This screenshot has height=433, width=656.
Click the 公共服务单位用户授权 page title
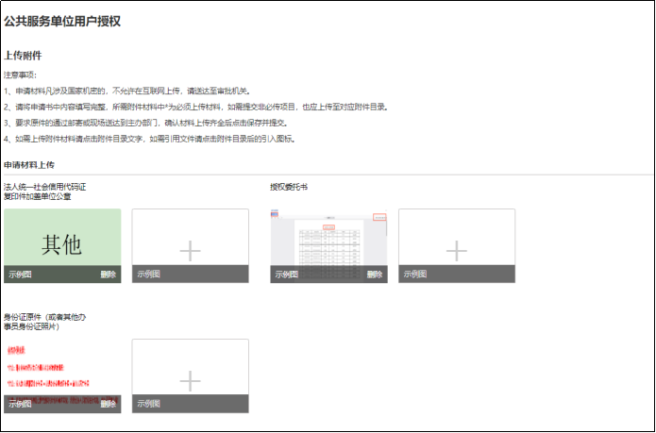(x=61, y=21)
